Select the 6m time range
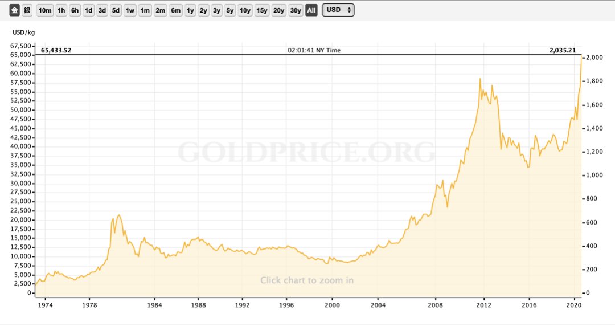 click(175, 10)
